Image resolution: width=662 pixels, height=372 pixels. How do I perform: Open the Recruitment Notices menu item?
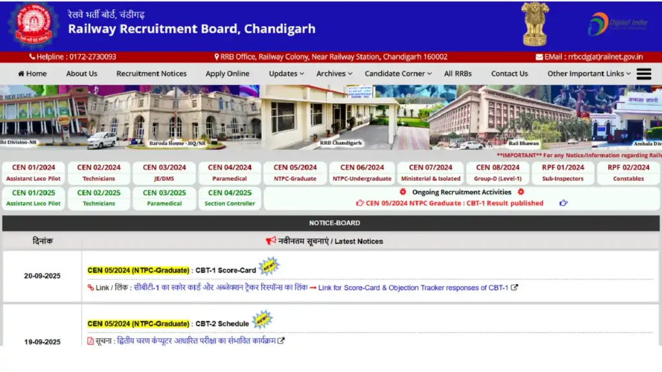pyautogui.click(x=151, y=74)
